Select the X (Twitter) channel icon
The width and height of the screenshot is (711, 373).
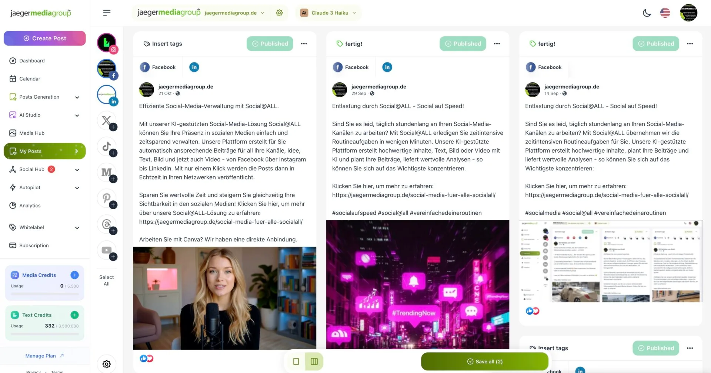pos(107,121)
